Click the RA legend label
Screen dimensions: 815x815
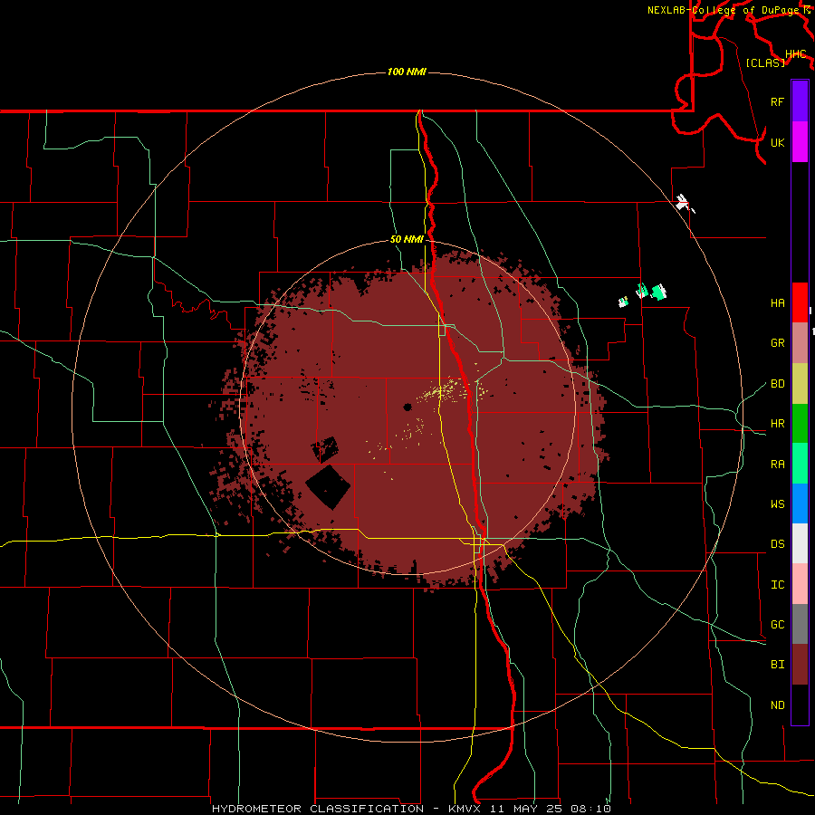point(777,464)
